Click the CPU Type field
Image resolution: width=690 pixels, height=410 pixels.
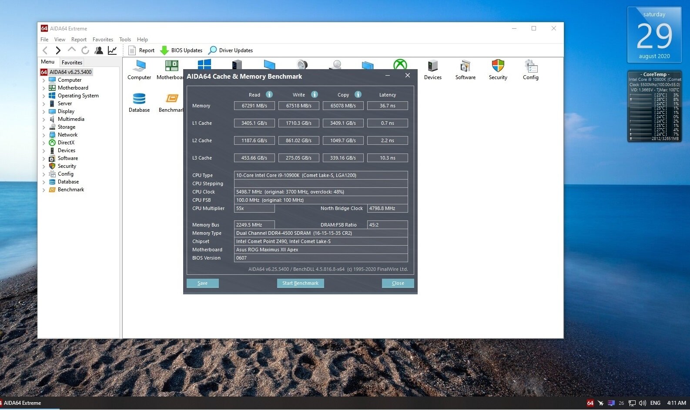(x=321, y=175)
